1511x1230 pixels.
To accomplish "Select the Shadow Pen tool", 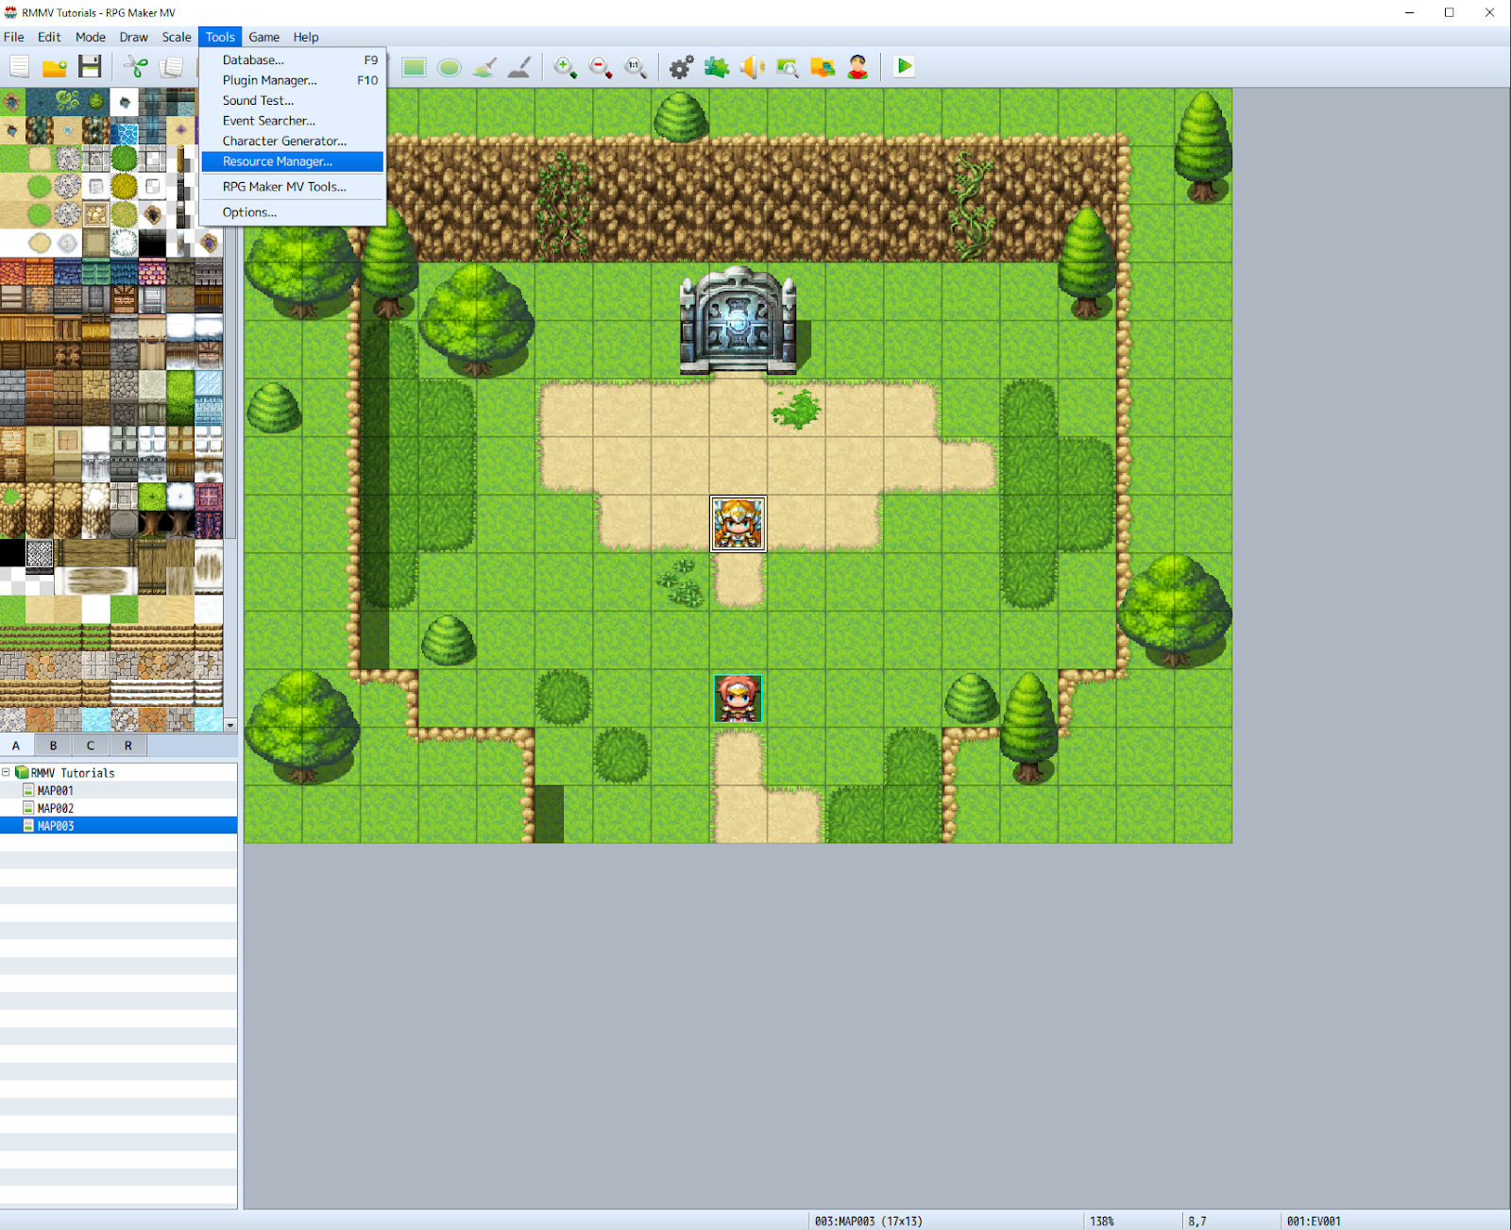I will (519, 67).
